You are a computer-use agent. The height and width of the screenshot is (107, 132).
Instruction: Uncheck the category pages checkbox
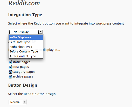10,72
